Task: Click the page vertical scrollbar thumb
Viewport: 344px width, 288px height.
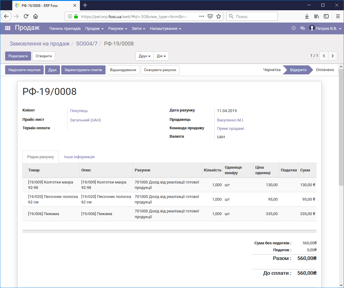Action: pos(341,127)
